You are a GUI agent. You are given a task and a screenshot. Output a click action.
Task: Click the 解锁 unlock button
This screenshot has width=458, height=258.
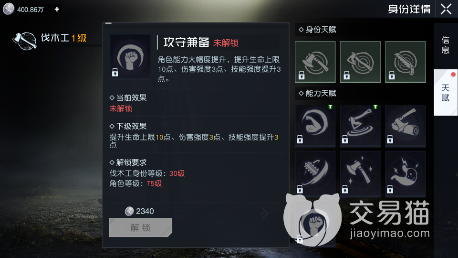click(x=140, y=227)
